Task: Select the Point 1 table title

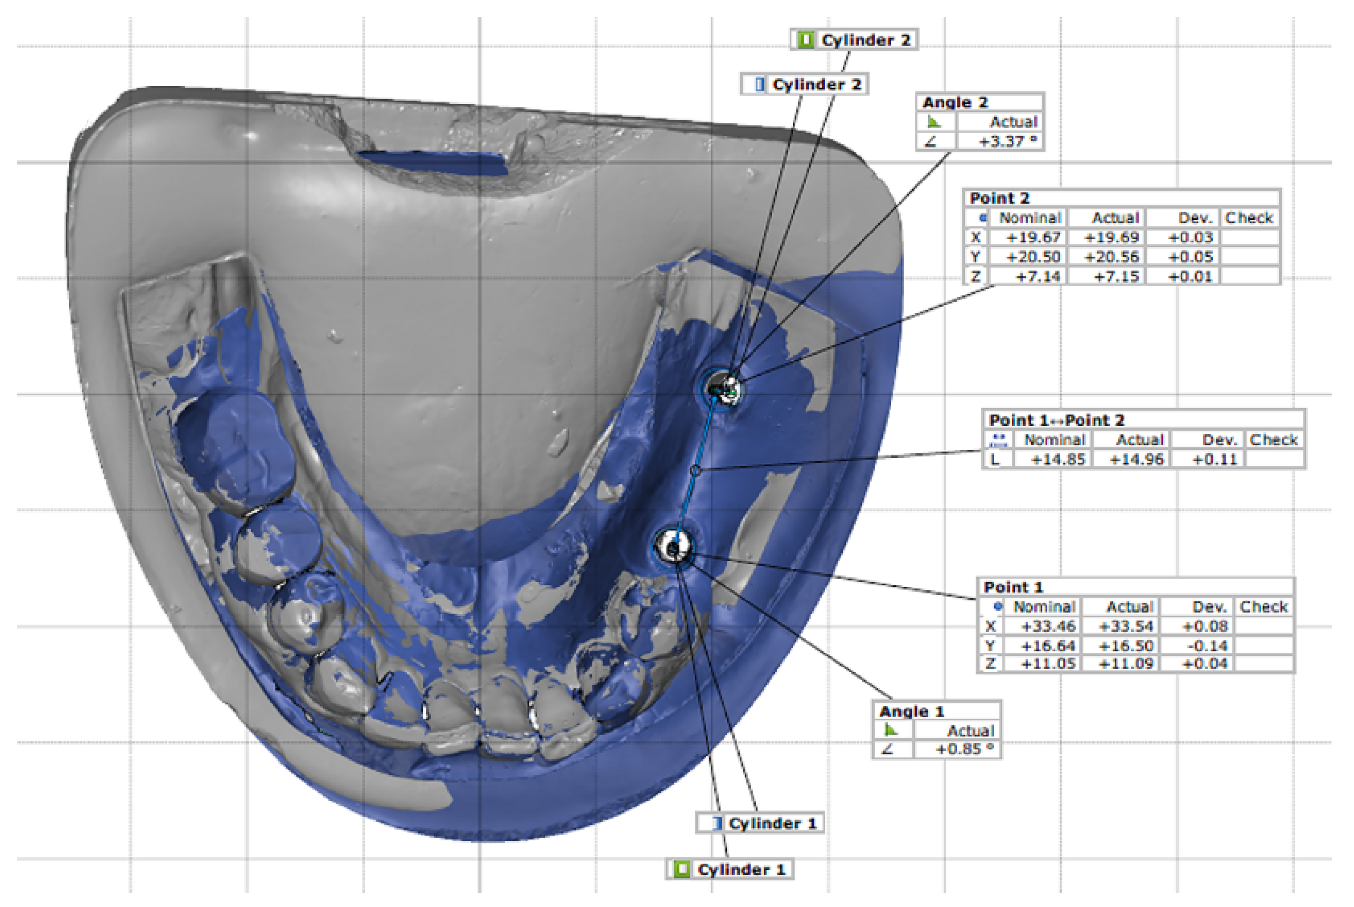Action: 1014,587
